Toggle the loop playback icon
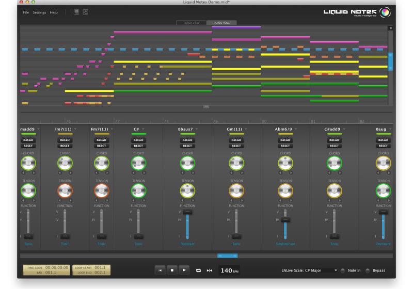 [x=198, y=270]
